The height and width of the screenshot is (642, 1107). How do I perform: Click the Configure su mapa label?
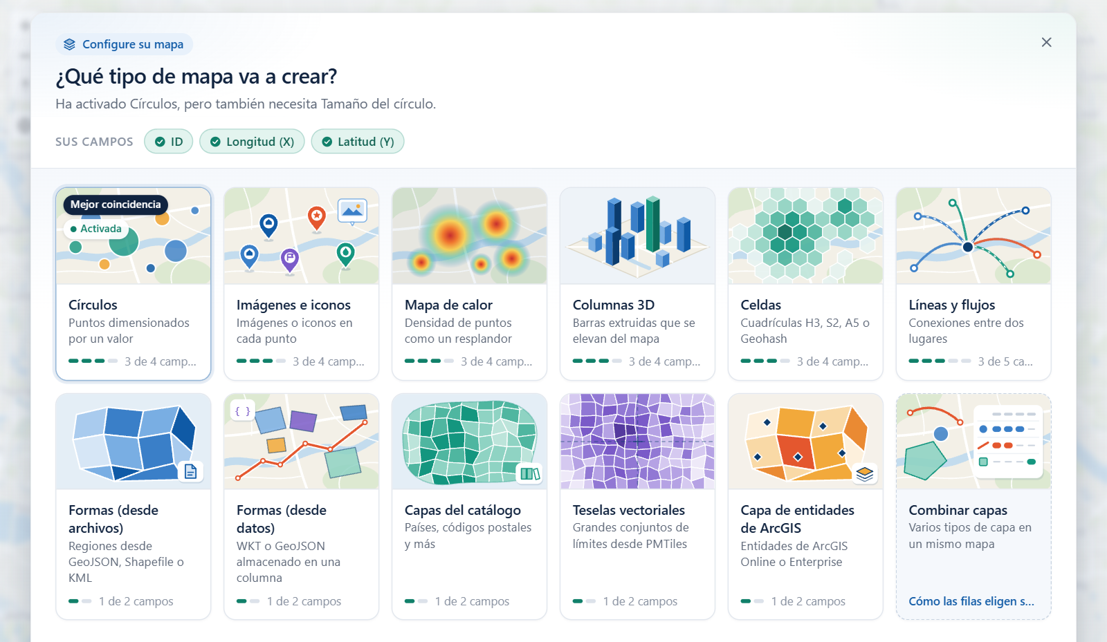pyautogui.click(x=133, y=44)
